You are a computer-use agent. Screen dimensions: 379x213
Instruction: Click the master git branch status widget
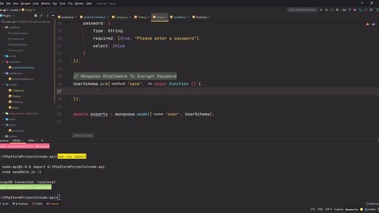370,209
